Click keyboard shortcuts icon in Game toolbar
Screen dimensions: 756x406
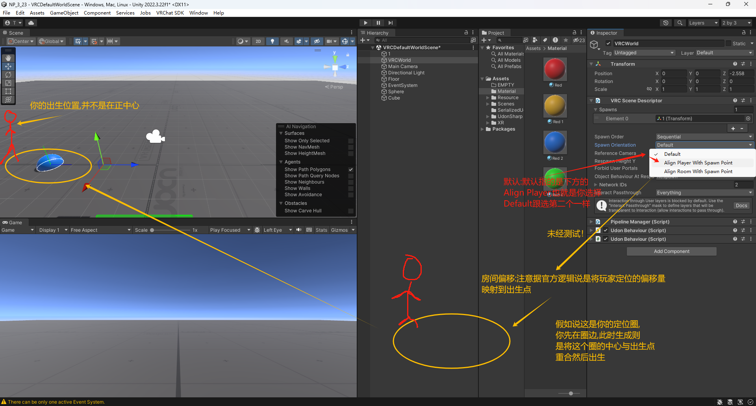[x=309, y=230]
